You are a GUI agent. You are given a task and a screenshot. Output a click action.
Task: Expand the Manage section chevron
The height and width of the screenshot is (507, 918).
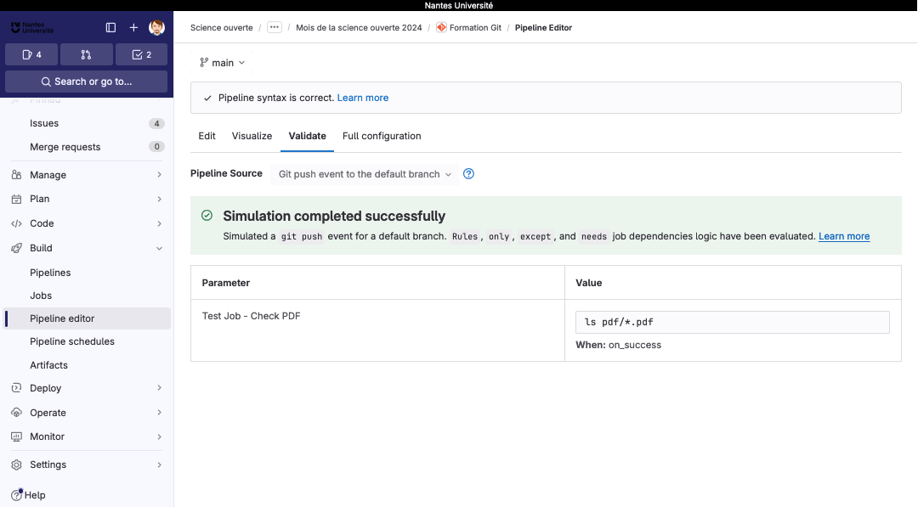click(x=159, y=175)
